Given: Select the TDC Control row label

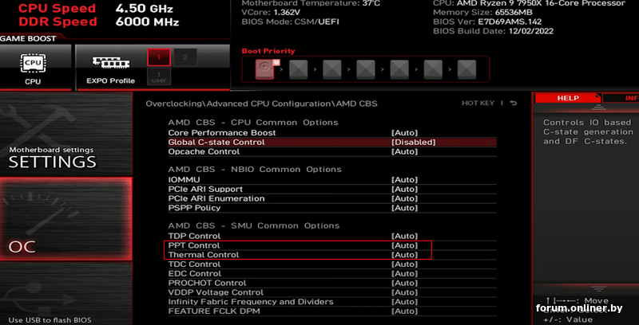Looking at the screenshot, I should pyautogui.click(x=194, y=264).
